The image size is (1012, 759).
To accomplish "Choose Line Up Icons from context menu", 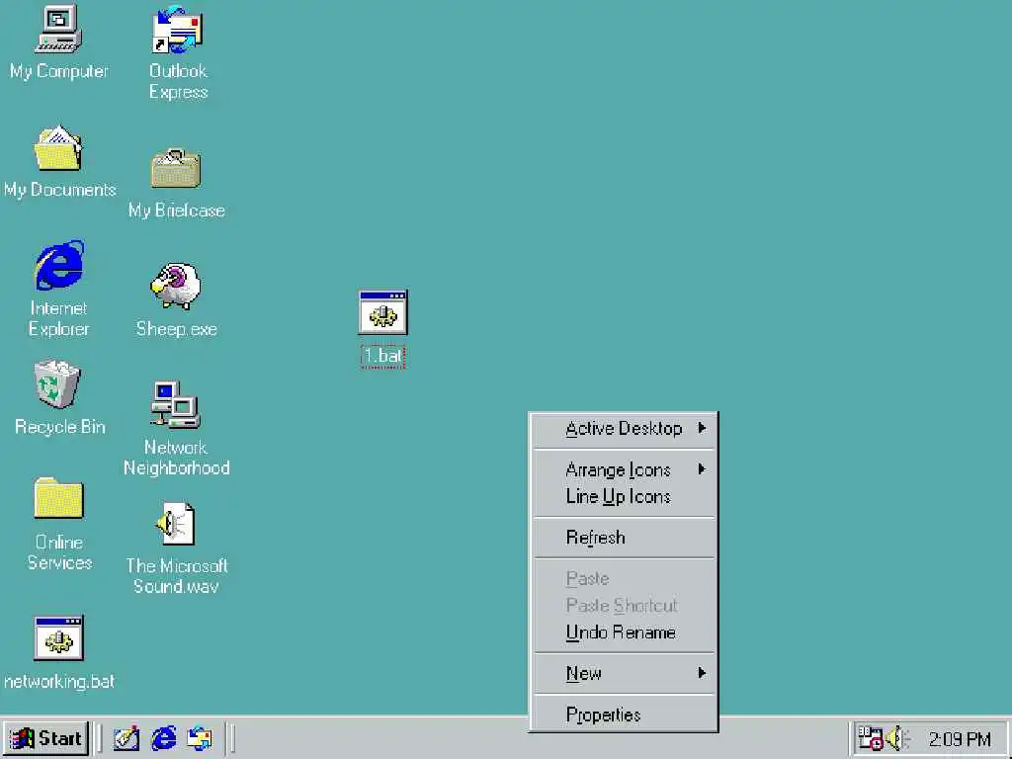I will 624,497.
